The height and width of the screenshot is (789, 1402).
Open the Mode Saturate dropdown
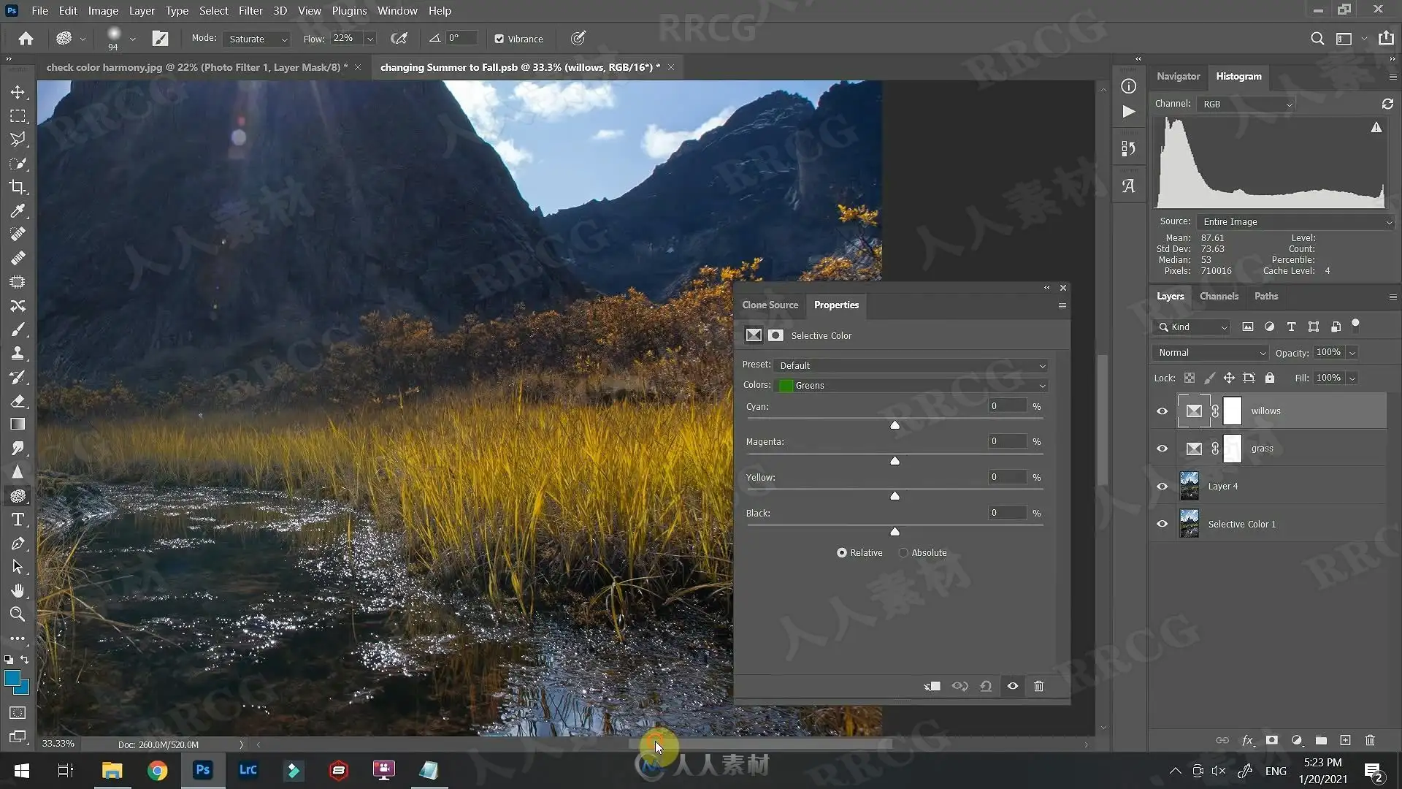(257, 39)
